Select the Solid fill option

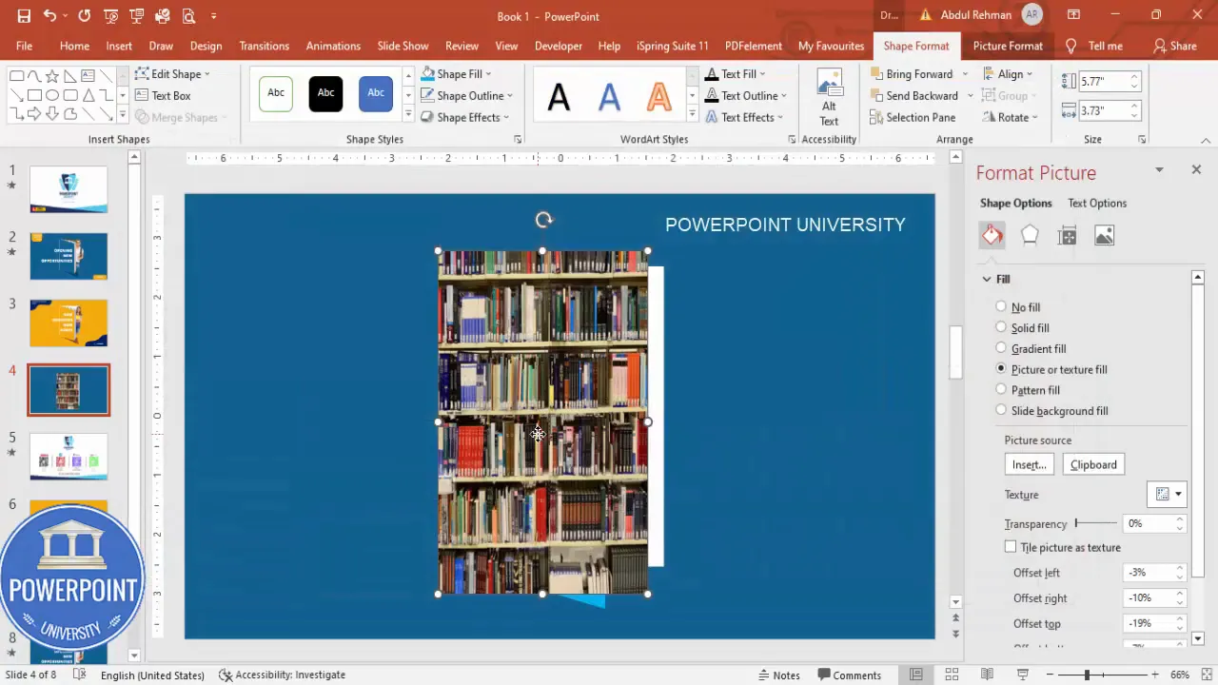(x=1001, y=327)
